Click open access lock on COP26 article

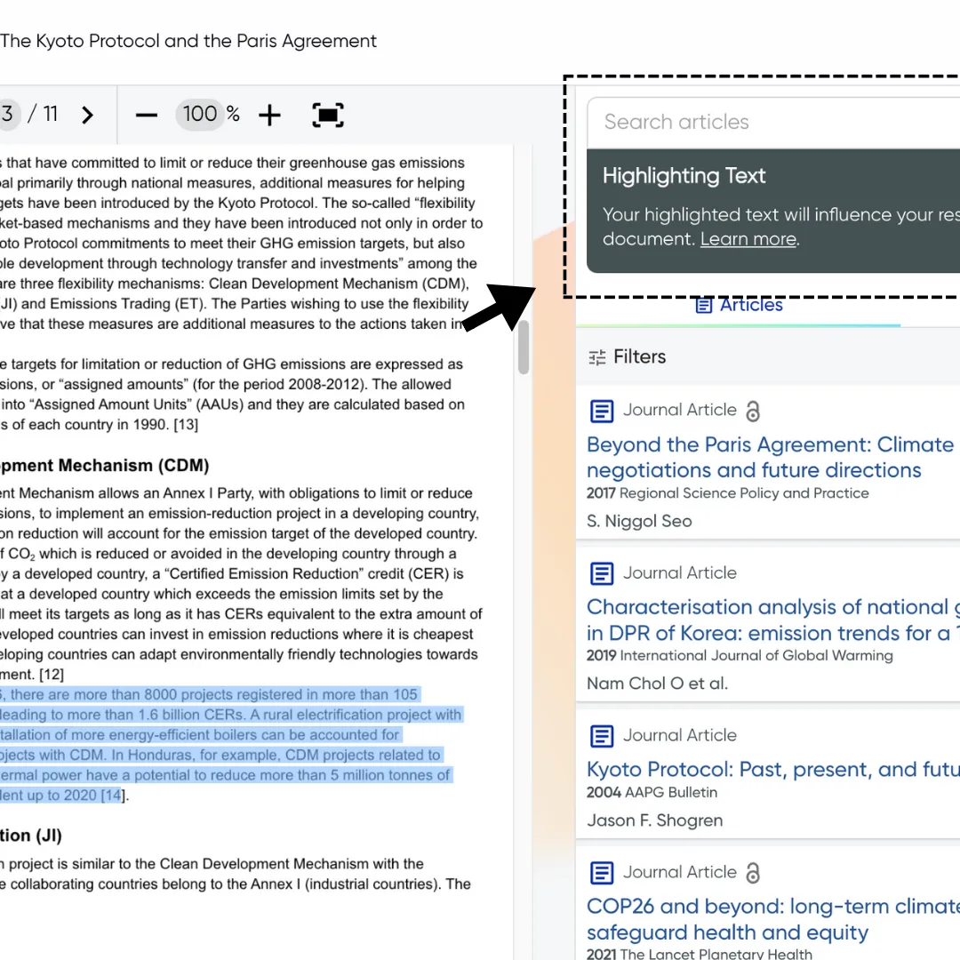click(753, 873)
